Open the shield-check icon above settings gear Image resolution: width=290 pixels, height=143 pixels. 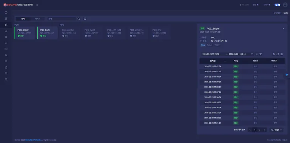click(x=6, y=73)
